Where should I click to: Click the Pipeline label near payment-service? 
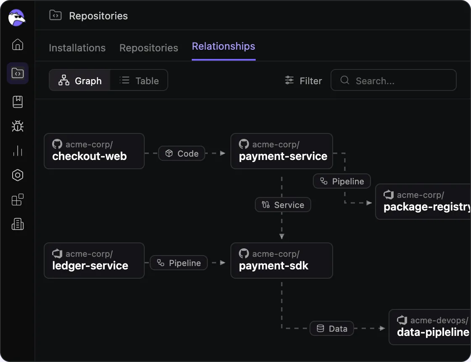(342, 181)
